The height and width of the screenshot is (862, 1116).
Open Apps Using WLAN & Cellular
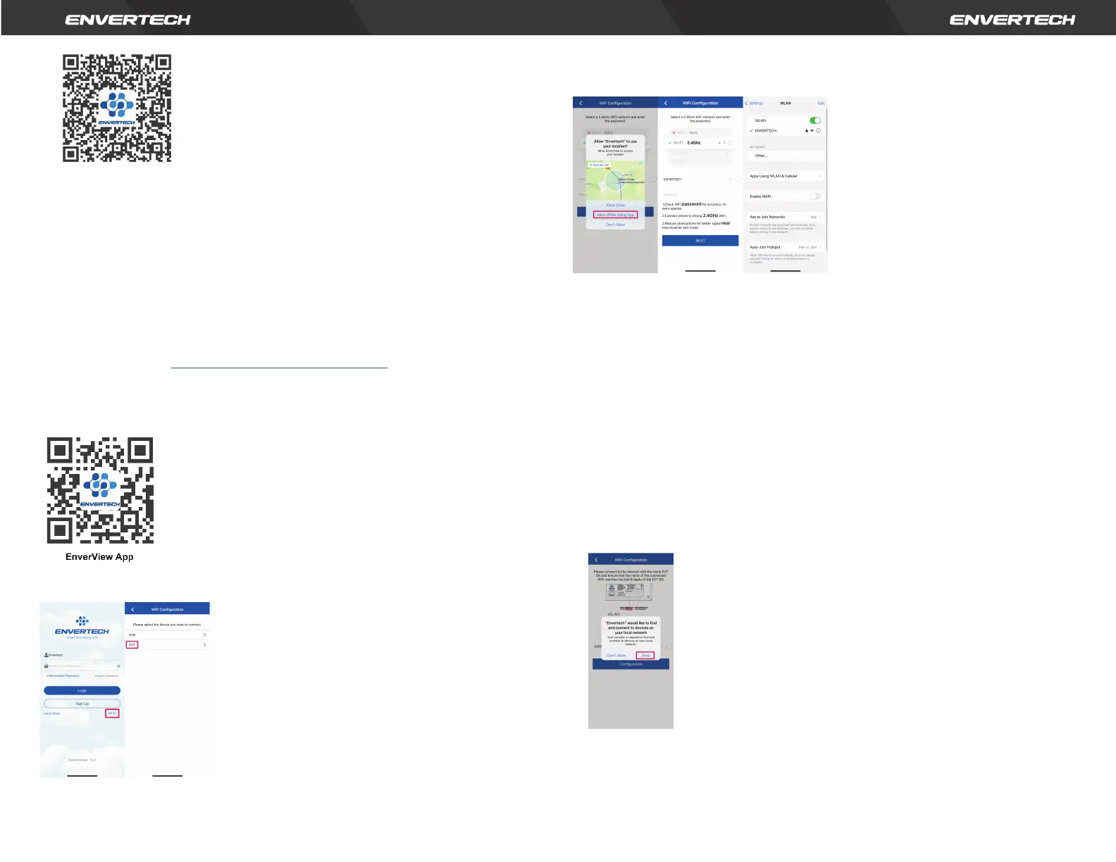click(x=785, y=176)
